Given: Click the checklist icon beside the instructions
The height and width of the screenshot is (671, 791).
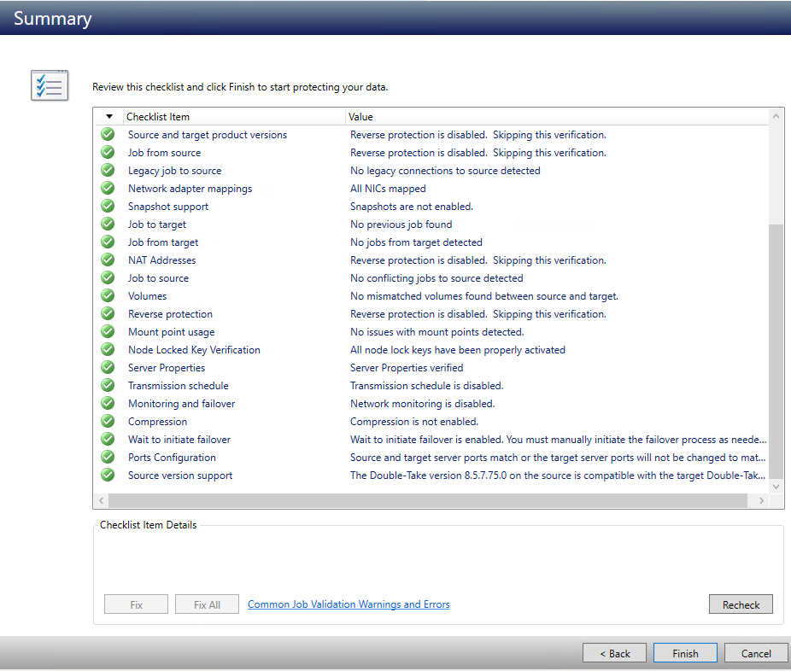Looking at the screenshot, I should click(x=50, y=85).
